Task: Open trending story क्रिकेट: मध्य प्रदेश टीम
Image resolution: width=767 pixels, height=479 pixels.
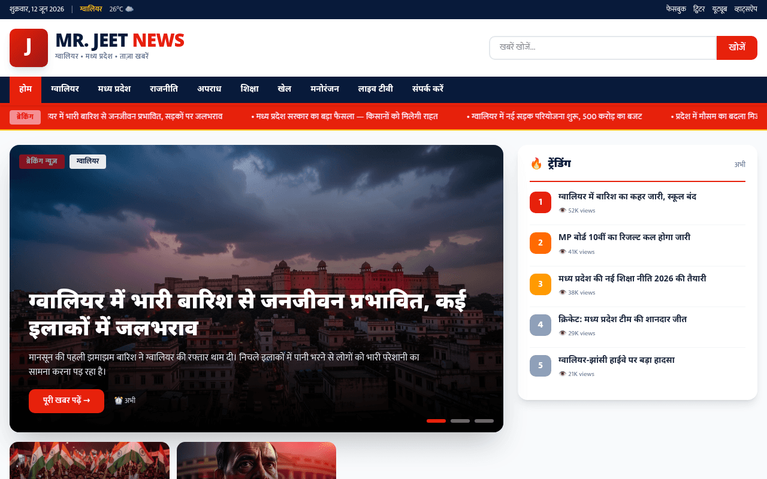Action: coord(623,319)
